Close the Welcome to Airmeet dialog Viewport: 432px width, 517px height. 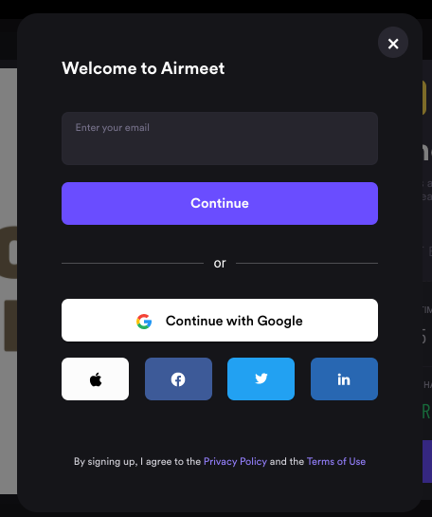click(393, 43)
